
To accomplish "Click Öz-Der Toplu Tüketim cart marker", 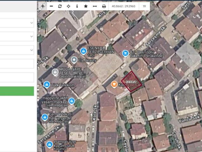I will click(125, 54).
